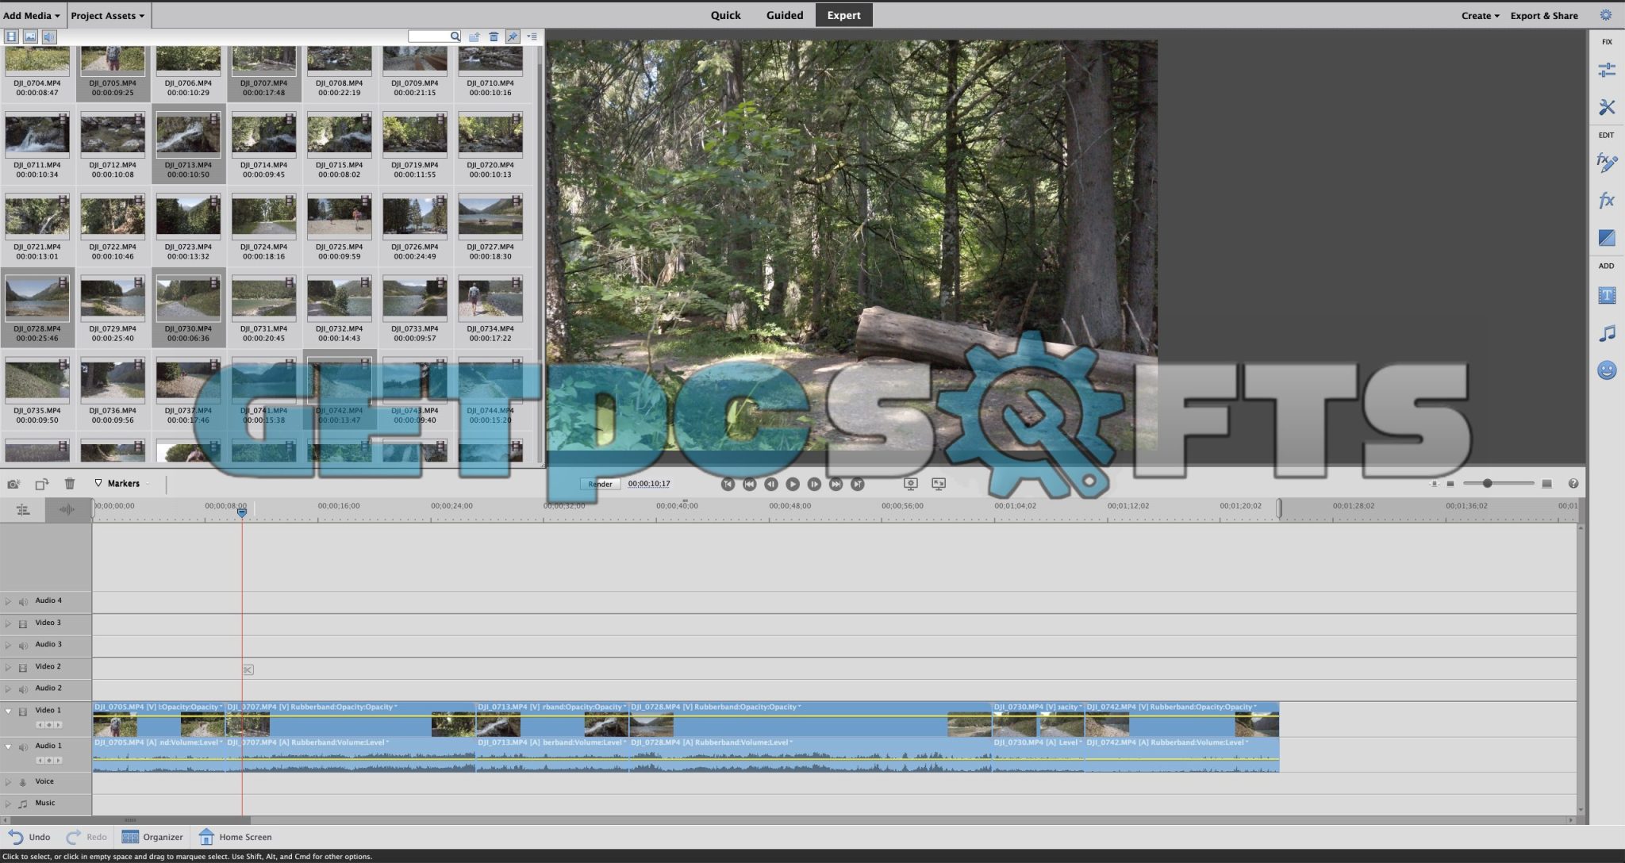Click Export & Share

[1543, 15]
